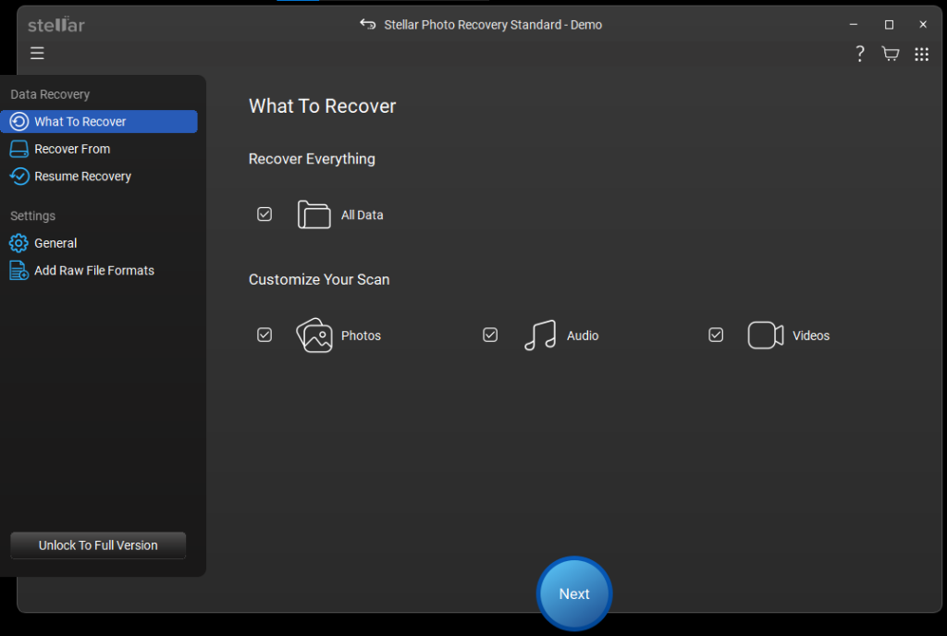The height and width of the screenshot is (636, 947).
Task: Click the round Next button
Action: (573, 593)
